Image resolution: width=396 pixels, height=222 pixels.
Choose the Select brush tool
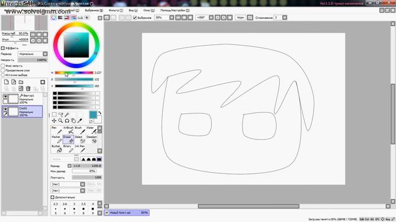pos(80,139)
